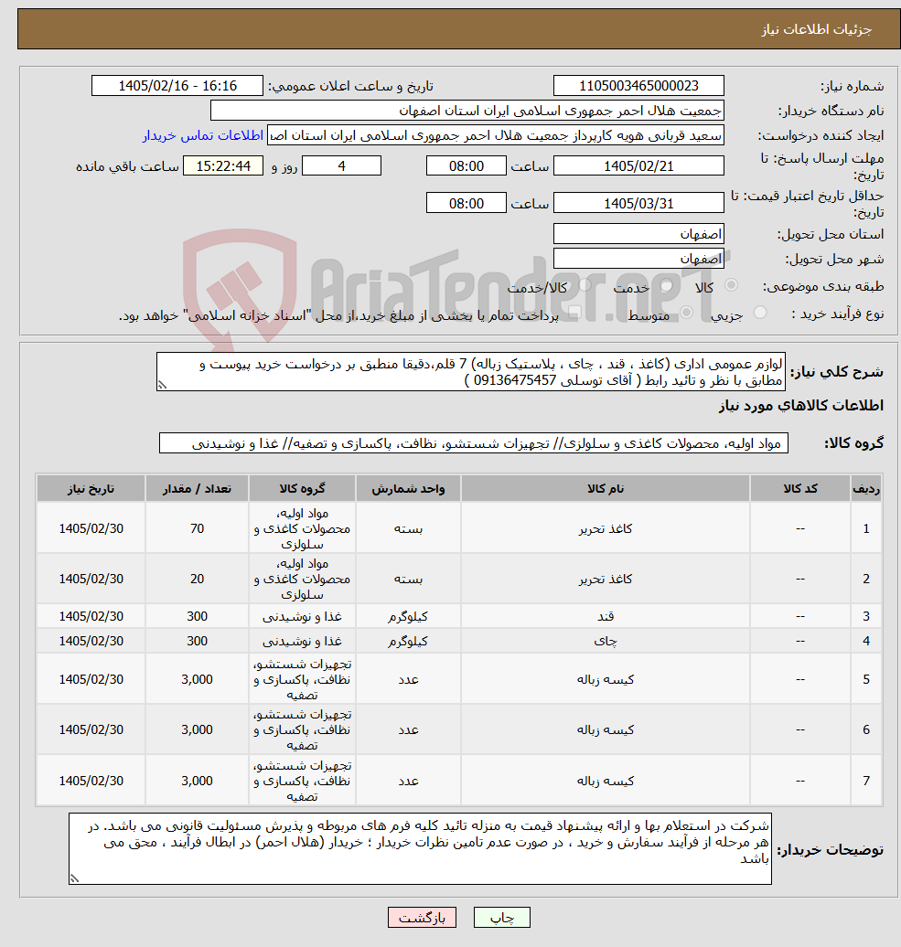Click the remaining days field showing 4
901x947 pixels.
tap(341, 166)
